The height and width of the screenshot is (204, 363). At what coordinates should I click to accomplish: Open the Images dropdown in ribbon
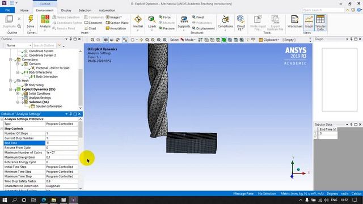click(113, 18)
